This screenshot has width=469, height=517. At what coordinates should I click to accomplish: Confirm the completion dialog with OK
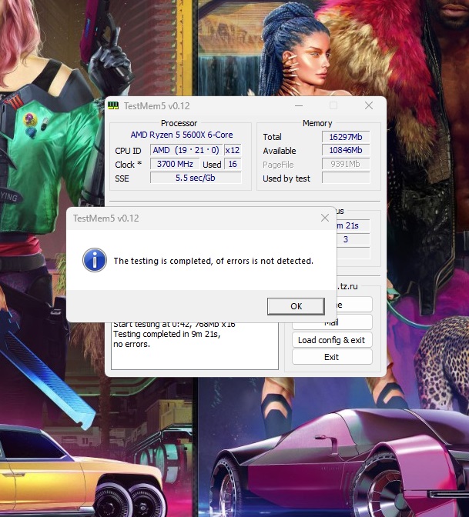(296, 306)
